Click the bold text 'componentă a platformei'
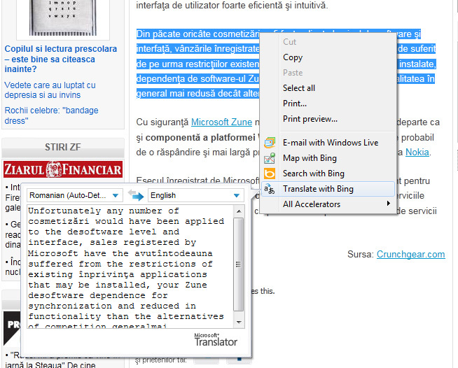Screen dimensions: 458x368 tap(200, 137)
